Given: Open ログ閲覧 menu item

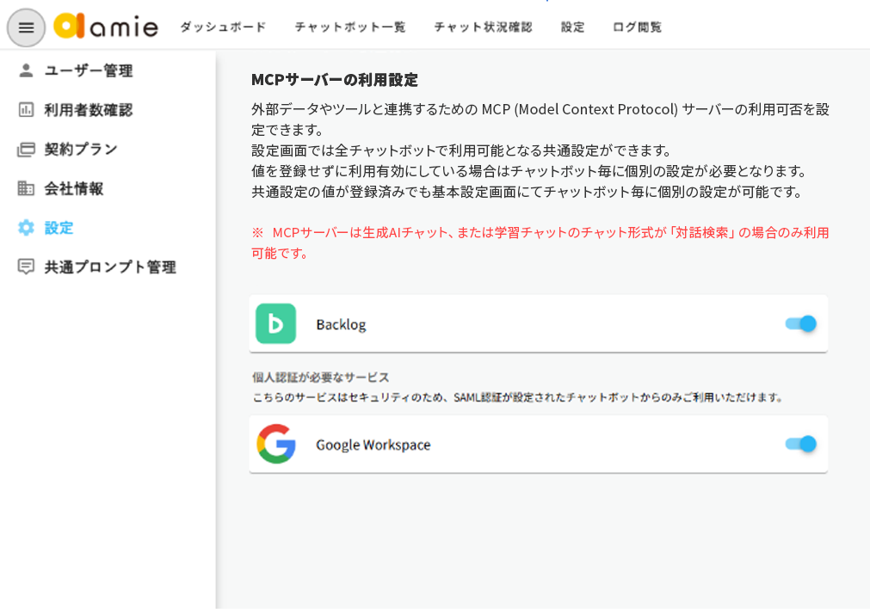Looking at the screenshot, I should pyautogui.click(x=637, y=28).
